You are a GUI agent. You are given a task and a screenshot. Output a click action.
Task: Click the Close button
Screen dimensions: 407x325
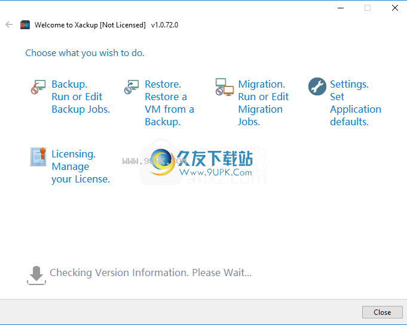[382, 312]
